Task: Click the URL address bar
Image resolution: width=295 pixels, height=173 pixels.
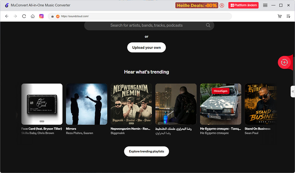Action: click(x=140, y=16)
